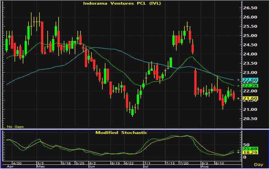Image resolution: width=270 pixels, height=169 pixels.
Task: Click the 21.00 price axis label
Action: coord(250,109)
